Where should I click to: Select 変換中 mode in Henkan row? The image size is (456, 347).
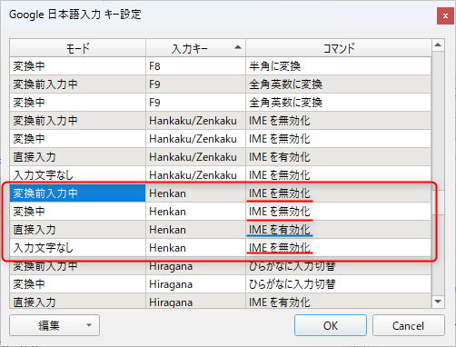[x=78, y=212]
